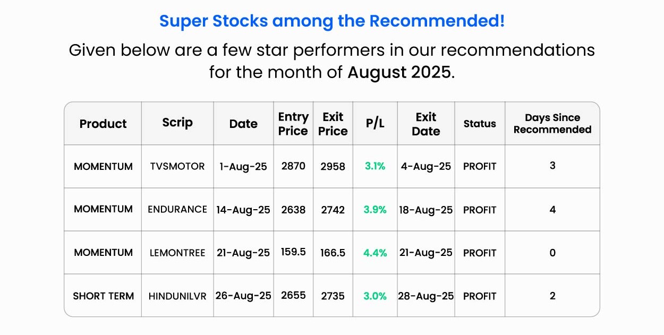664x335 pixels.
Task: Click the "Super Stocks among the Recommended!" heading
Action: coord(332,21)
